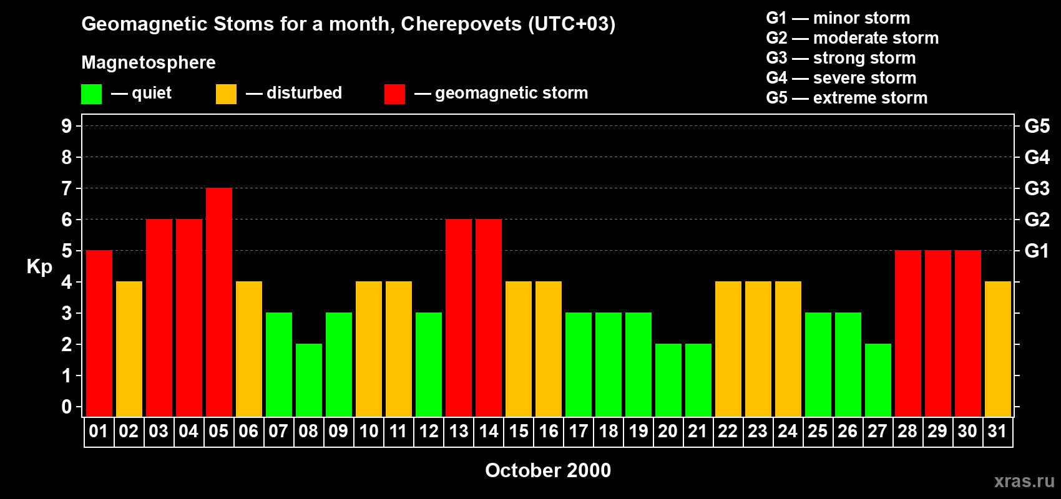Click the yellow disturbed legend swatch
The width and height of the screenshot is (1061, 499).
226,94
